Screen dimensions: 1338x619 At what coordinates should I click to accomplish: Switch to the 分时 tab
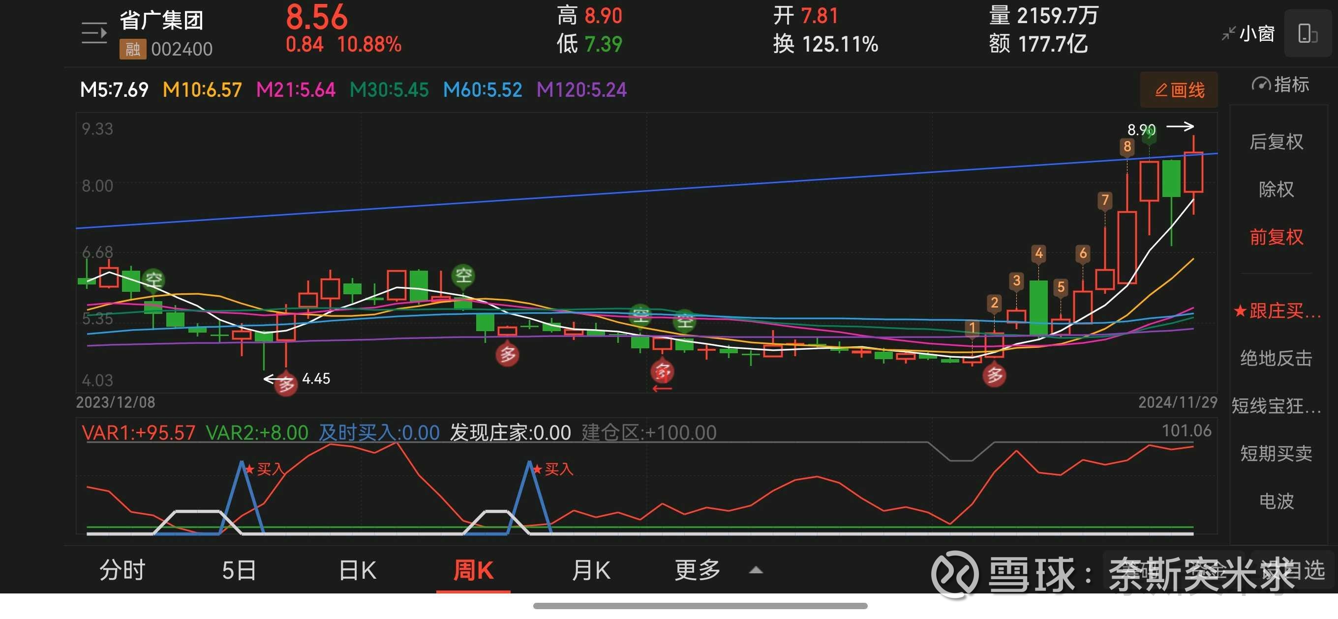click(122, 570)
